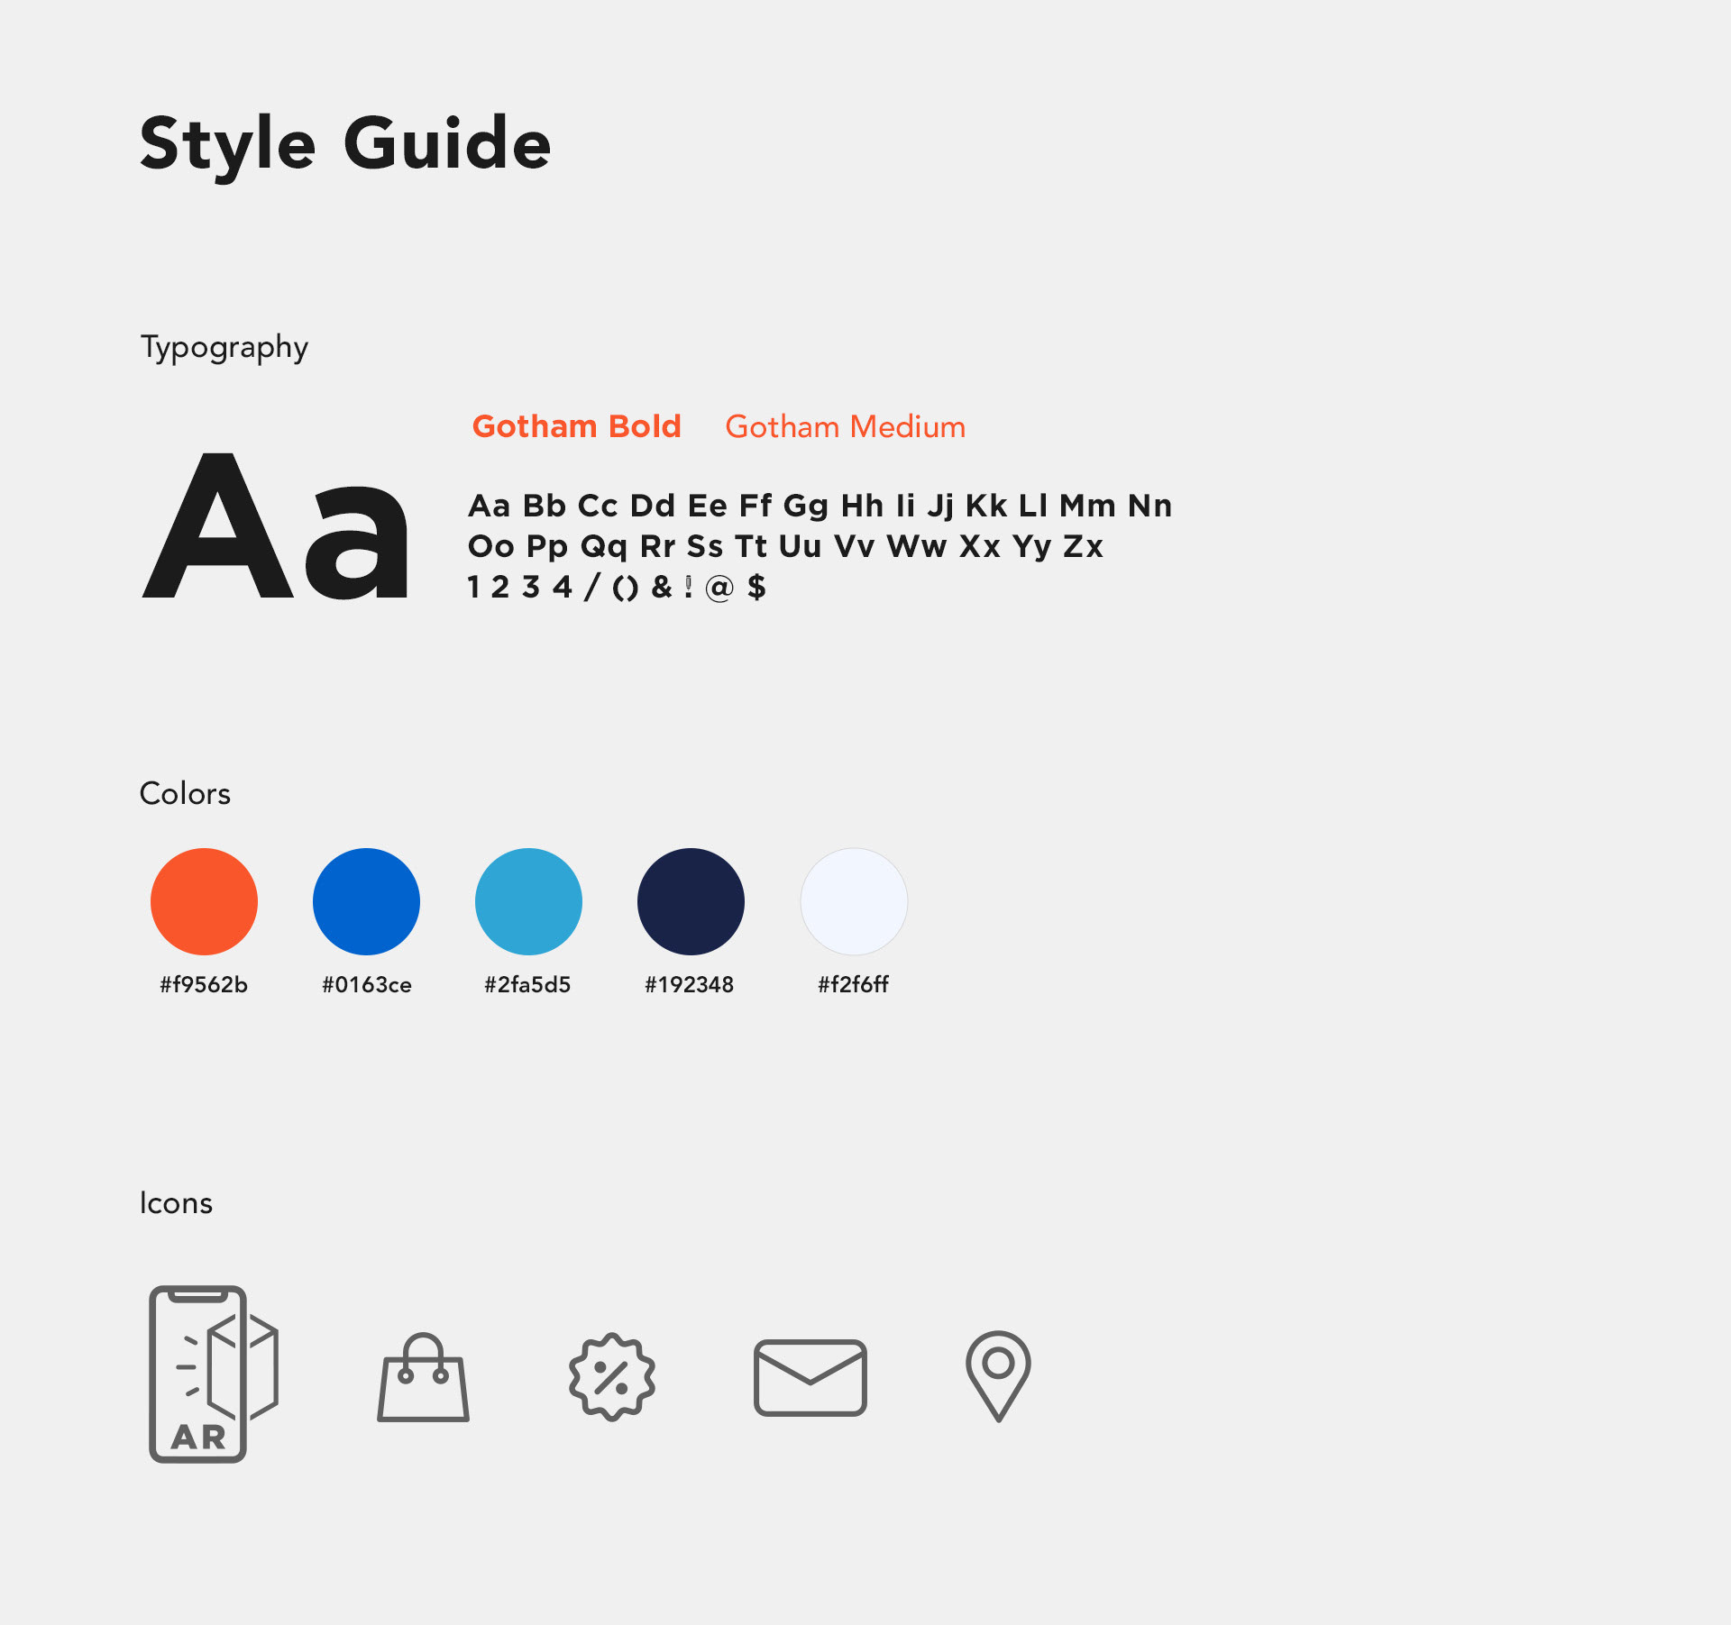Pick the royal blue color swatch
Screen dimensions: 1731x1625
366,901
